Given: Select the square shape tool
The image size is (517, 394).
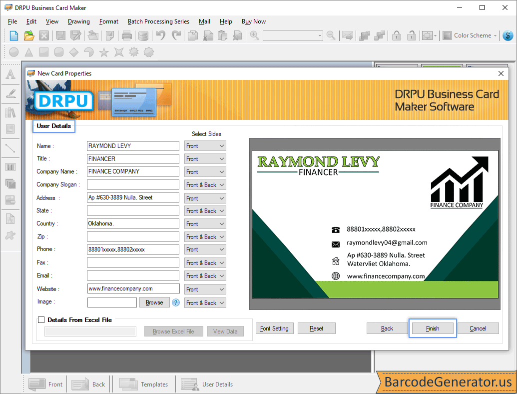Looking at the screenshot, I should click(x=44, y=52).
